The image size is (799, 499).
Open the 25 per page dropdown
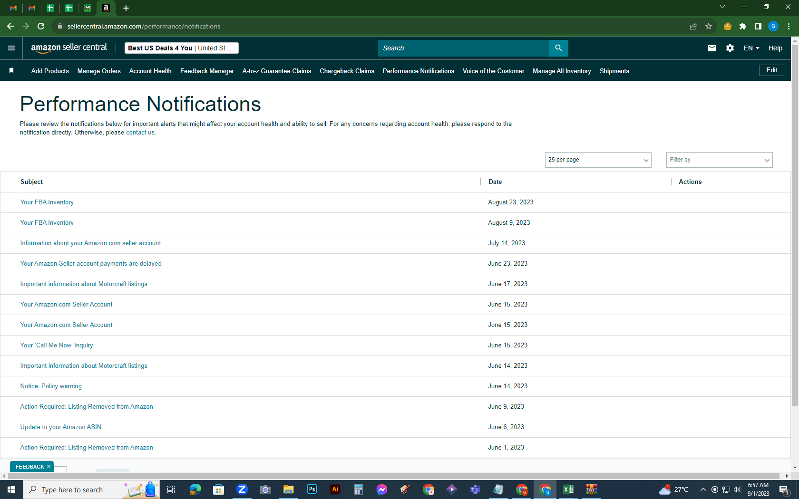click(598, 160)
